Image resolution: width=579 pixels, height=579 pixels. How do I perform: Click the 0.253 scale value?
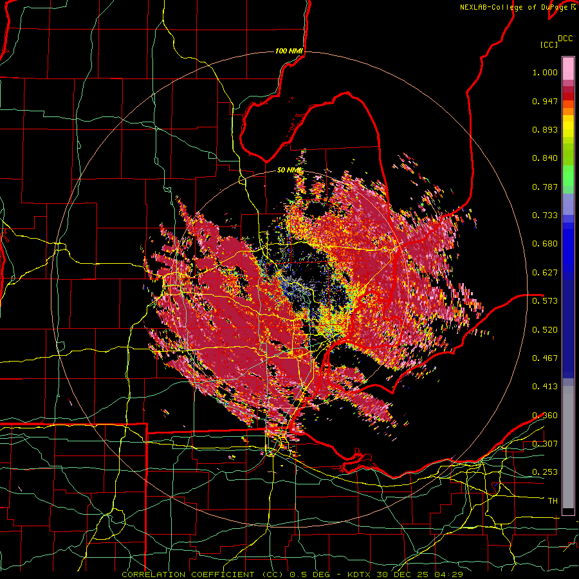[x=545, y=472]
